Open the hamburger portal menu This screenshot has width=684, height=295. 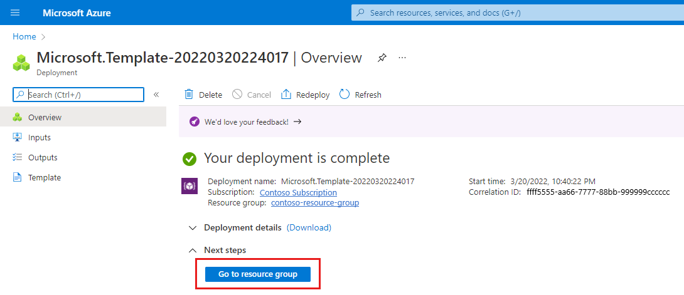16,13
